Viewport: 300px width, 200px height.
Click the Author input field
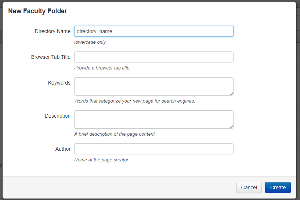point(153,149)
